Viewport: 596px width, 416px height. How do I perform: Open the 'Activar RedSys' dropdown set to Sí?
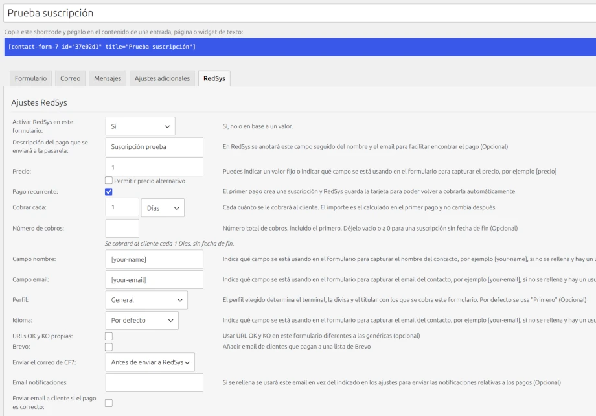[x=141, y=126]
